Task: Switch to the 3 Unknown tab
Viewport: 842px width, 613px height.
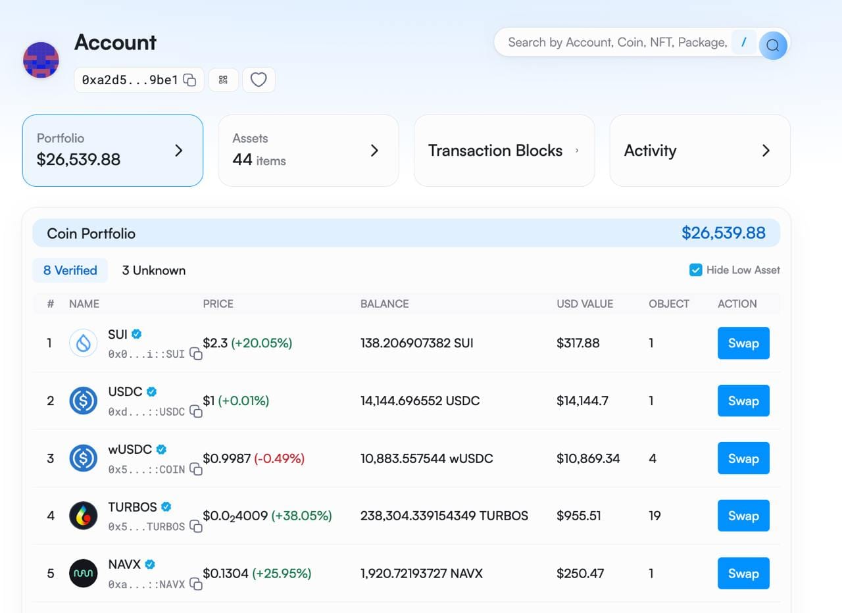Action: pyautogui.click(x=154, y=270)
